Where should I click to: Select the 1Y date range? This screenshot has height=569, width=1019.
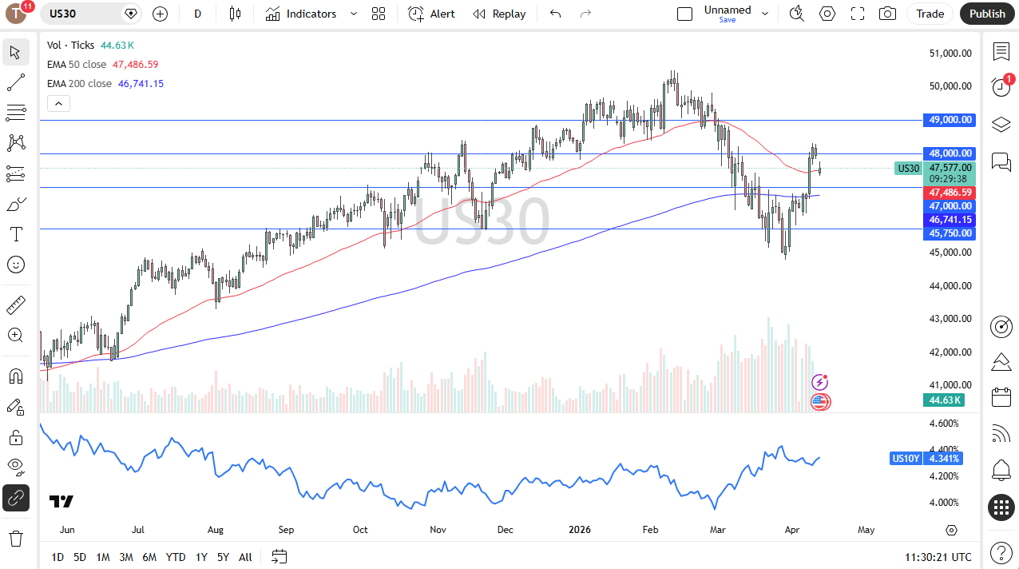[201, 557]
